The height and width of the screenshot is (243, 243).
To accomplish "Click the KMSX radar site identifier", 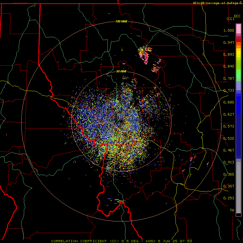I will pos(151,241).
